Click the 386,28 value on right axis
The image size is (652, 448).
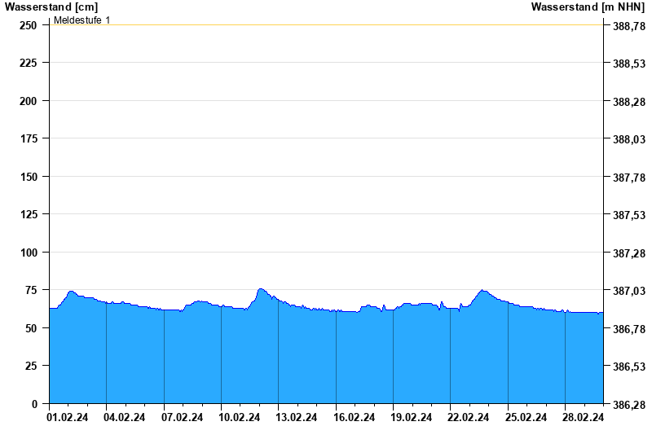pos(628,405)
